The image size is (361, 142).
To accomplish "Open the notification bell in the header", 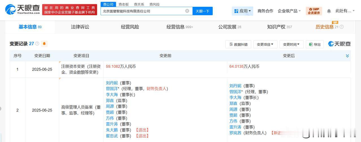I will click(x=329, y=11).
